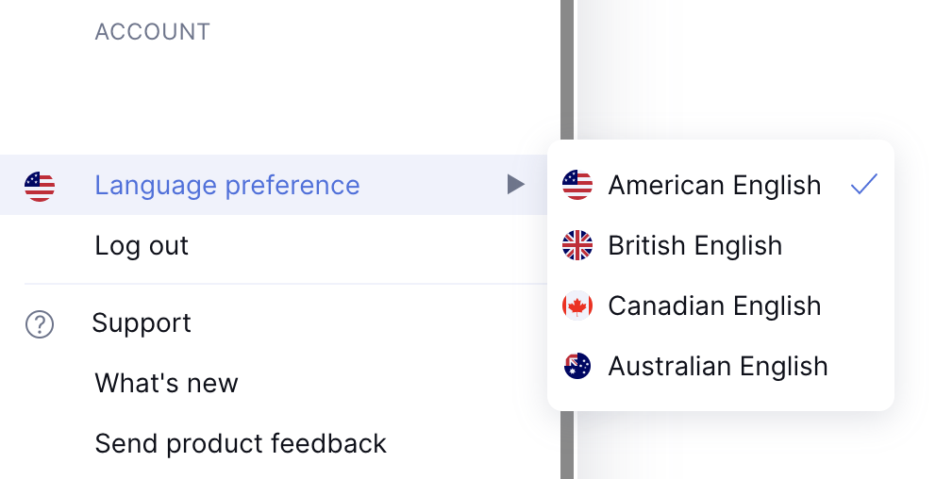Click the ACCOUNT section header
This screenshot has width=936, height=479.
[x=152, y=32]
